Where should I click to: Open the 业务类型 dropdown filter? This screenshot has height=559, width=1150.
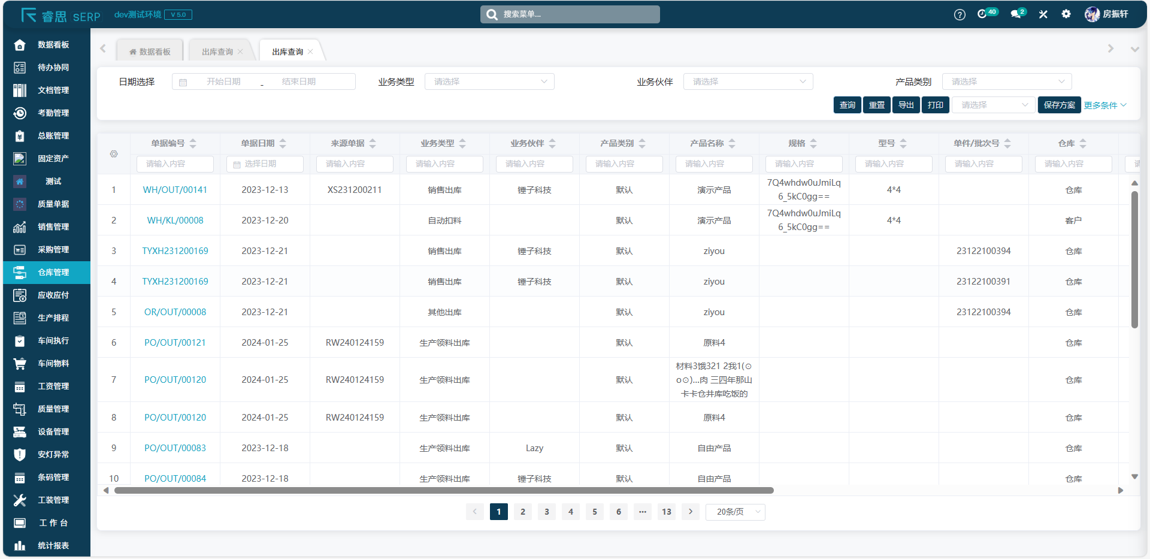[x=489, y=81]
